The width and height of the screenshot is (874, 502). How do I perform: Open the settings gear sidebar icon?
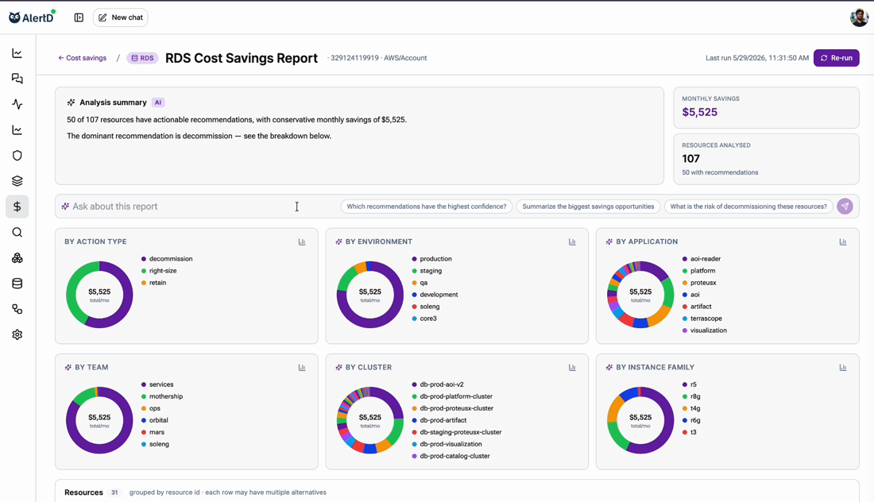tap(17, 335)
